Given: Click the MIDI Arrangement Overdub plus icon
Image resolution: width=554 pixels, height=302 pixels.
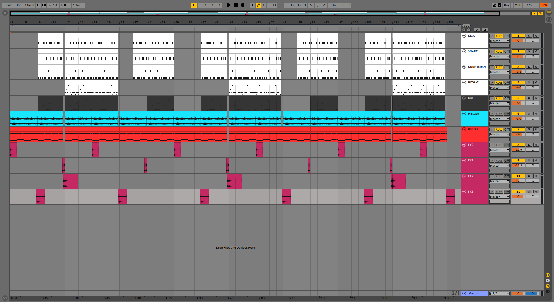Looking at the screenshot, I should (252, 5).
